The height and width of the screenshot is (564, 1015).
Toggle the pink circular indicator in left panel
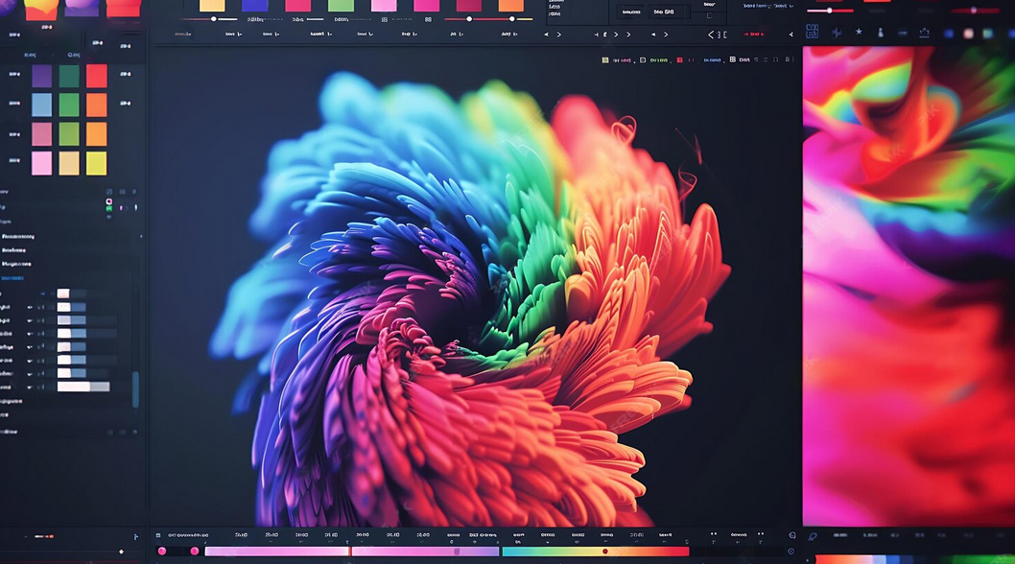pyautogui.click(x=108, y=200)
